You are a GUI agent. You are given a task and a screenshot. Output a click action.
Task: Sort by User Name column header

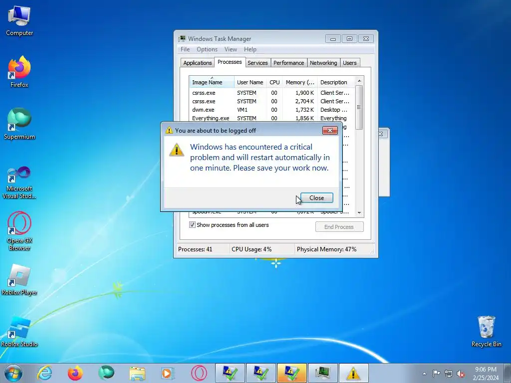250,82
